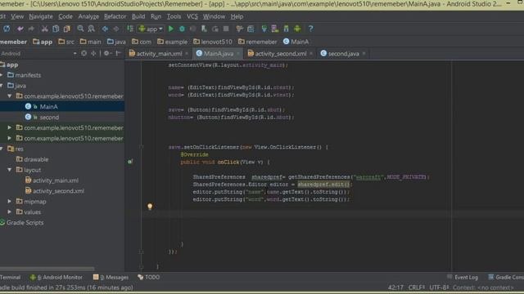Viewport: 524px width, 294px height.
Task: Click the Help question mark icon
Action: (x=311, y=29)
